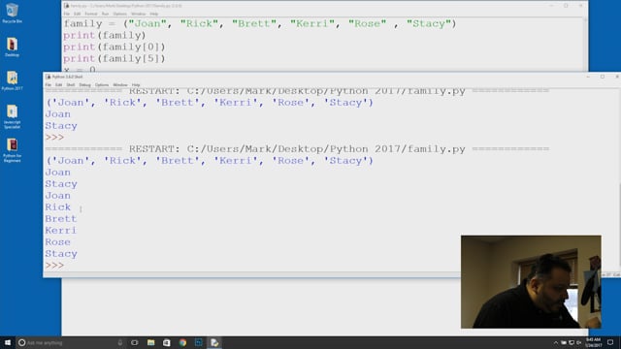
Task: Close the family.py editor window
Action: 580,6
